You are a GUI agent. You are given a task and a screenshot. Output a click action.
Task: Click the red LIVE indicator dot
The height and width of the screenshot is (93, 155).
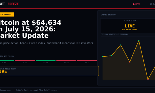point(134,4)
